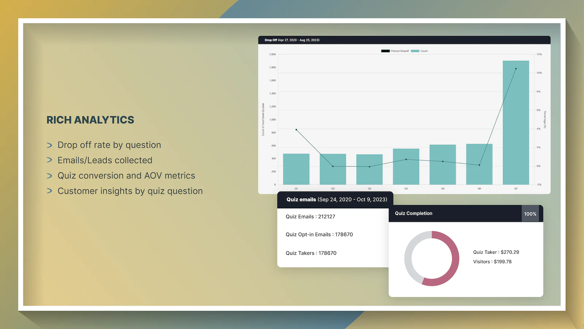Screen dimensions: 584x329
Task: Click 'Customer insights by quiz question' text
Action: (130, 191)
